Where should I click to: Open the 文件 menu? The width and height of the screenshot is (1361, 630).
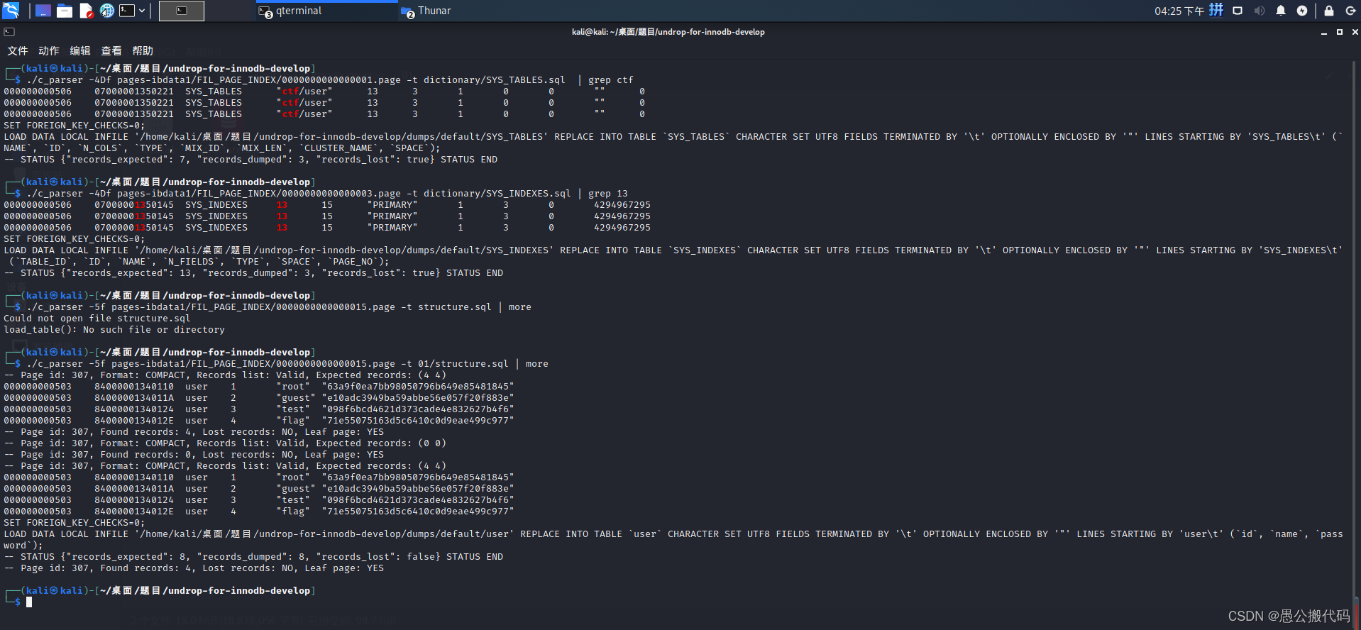(x=18, y=51)
